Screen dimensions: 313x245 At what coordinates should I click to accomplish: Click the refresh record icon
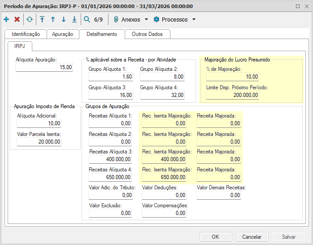[x=30, y=19]
